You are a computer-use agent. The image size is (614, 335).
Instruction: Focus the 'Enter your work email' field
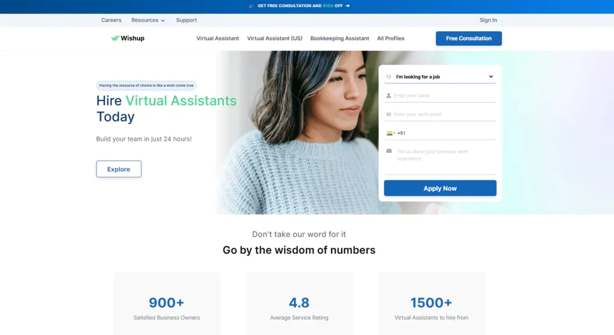440,114
